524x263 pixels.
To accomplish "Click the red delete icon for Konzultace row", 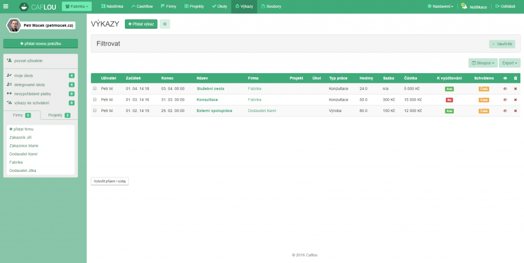I will pos(515,100).
